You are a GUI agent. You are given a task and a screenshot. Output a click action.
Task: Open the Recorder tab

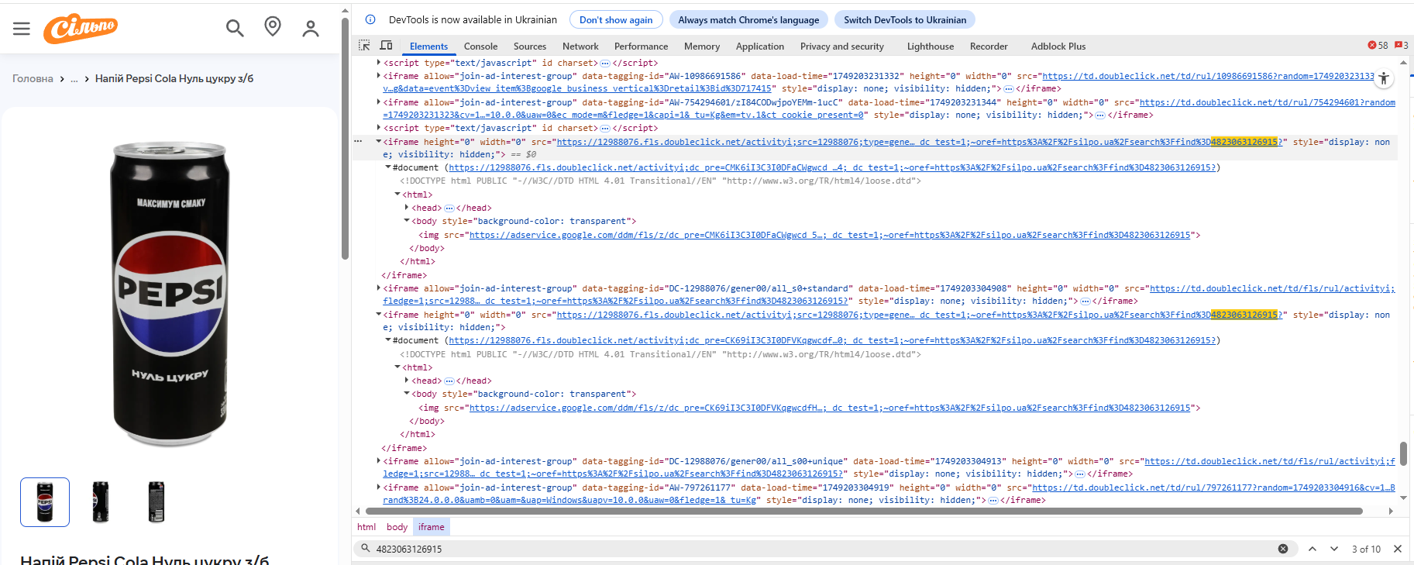click(x=989, y=47)
